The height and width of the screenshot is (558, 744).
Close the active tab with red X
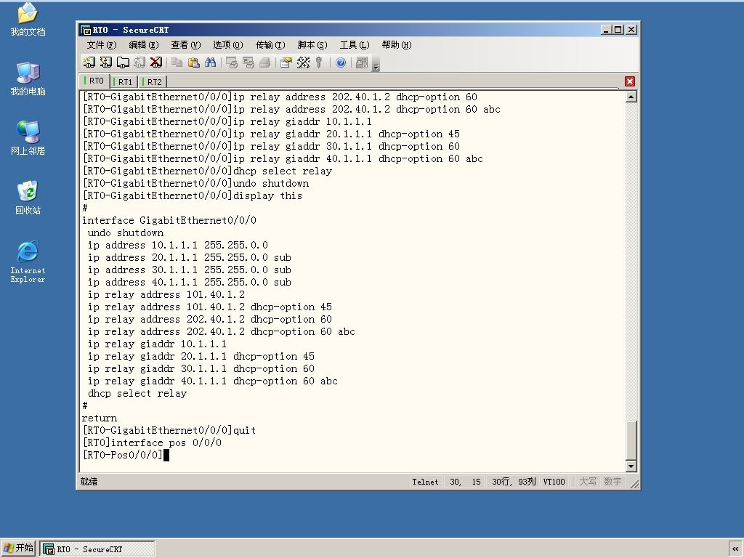point(630,81)
